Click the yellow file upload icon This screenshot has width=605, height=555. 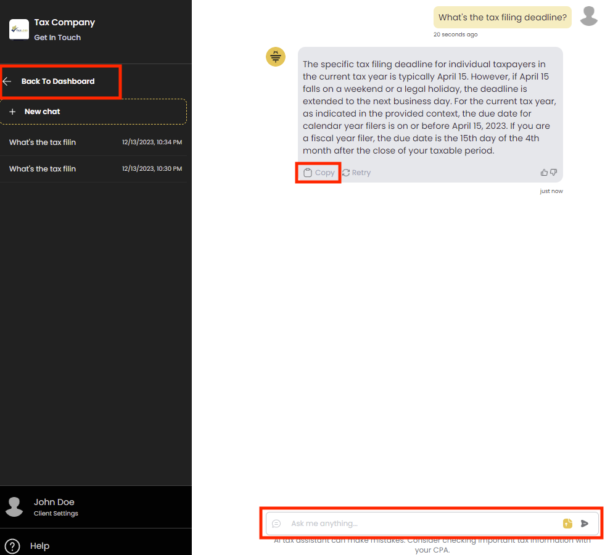[x=567, y=524]
